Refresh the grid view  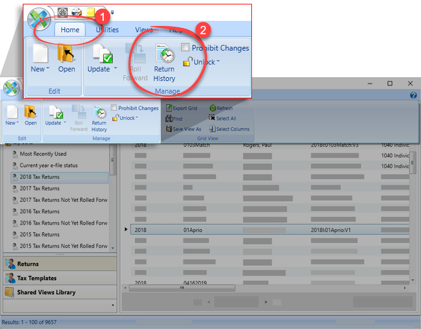[213, 108]
